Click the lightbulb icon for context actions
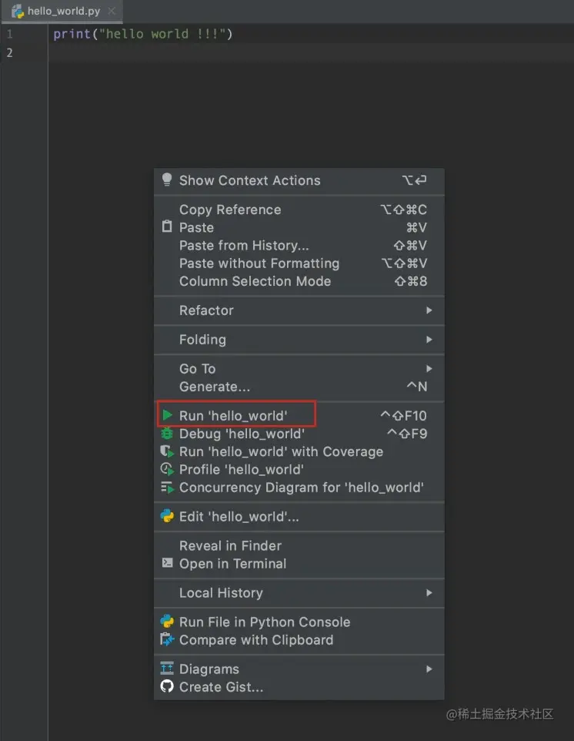Viewport: 574px width, 741px height. coord(166,180)
